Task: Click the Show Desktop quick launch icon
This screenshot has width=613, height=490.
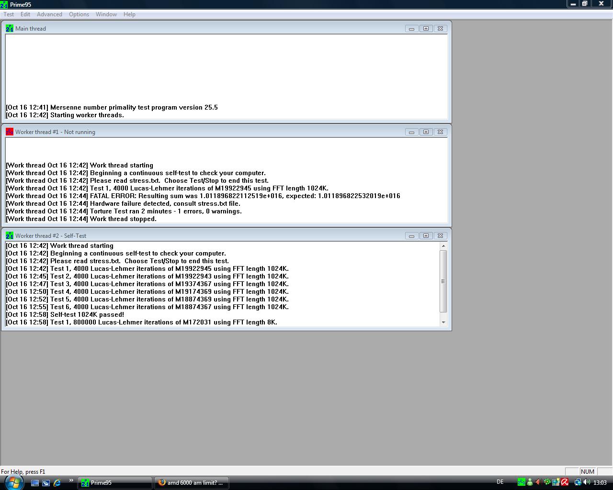Action: (35, 483)
